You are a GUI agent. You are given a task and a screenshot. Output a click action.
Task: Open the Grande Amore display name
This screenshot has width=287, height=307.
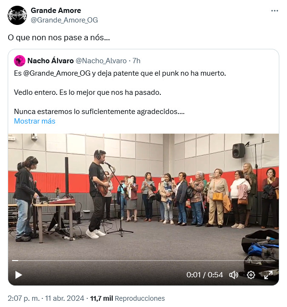point(56,11)
